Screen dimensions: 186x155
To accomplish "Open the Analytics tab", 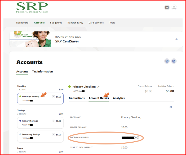I will pyautogui.click(x=119, y=98).
